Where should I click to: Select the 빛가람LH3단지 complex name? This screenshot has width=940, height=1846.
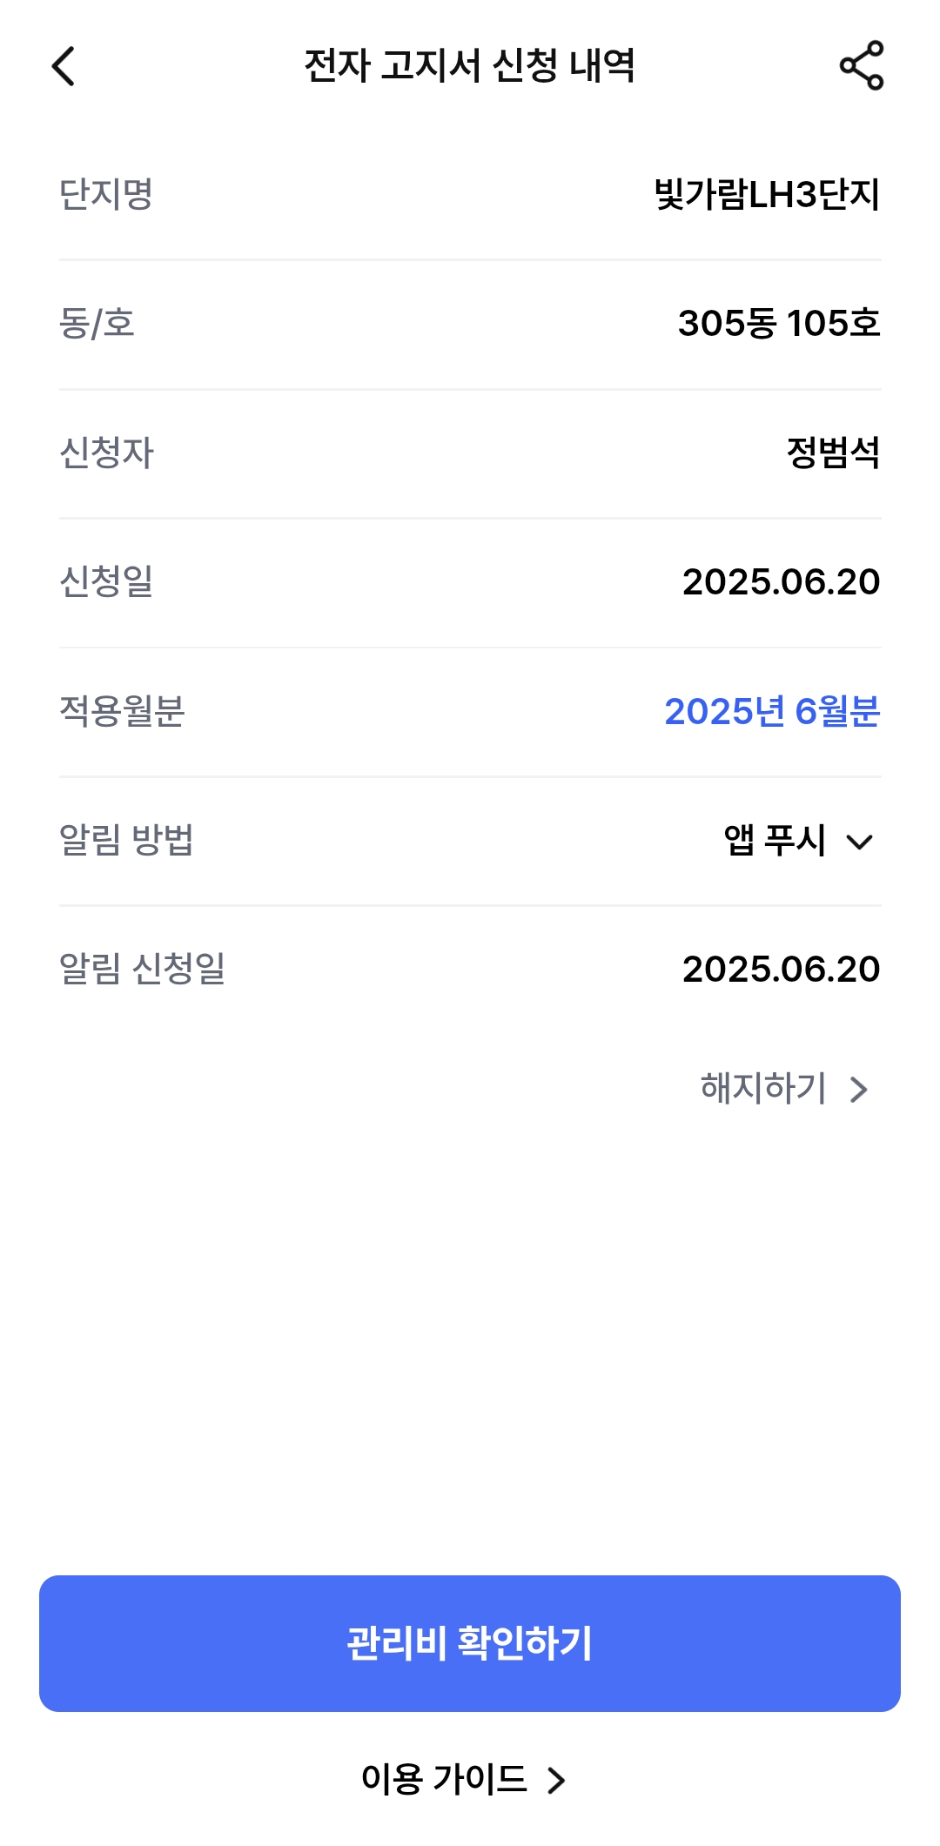[767, 194]
